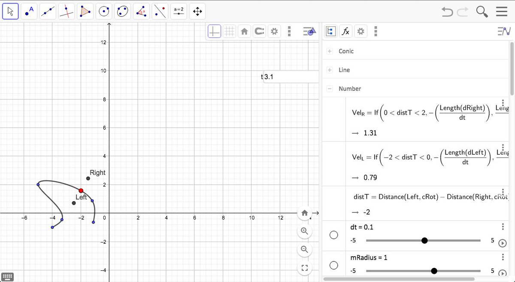Select the Reflect about line tool

(x=160, y=12)
